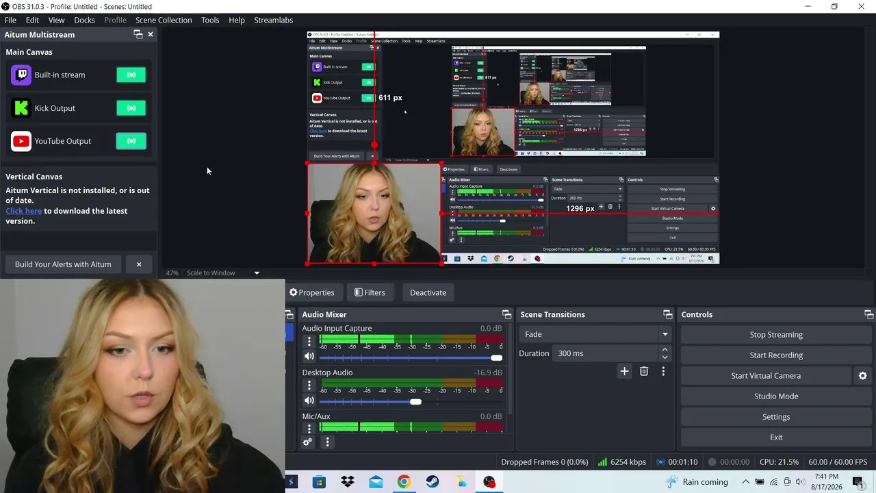
Task: Open source Filters
Action: click(x=370, y=292)
